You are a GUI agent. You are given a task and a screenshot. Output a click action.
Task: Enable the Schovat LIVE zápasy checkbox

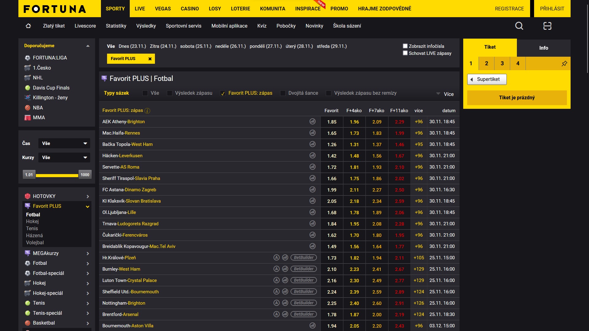405,53
